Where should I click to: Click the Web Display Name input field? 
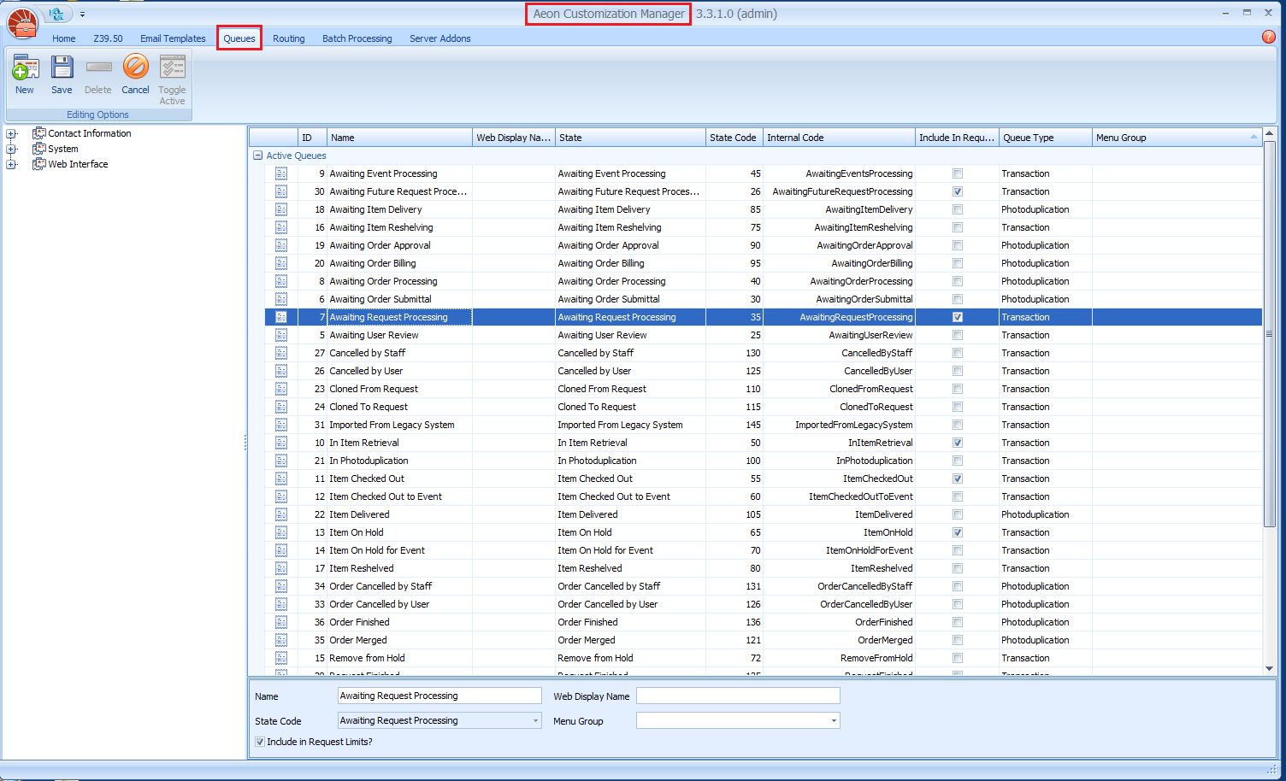[737, 696]
